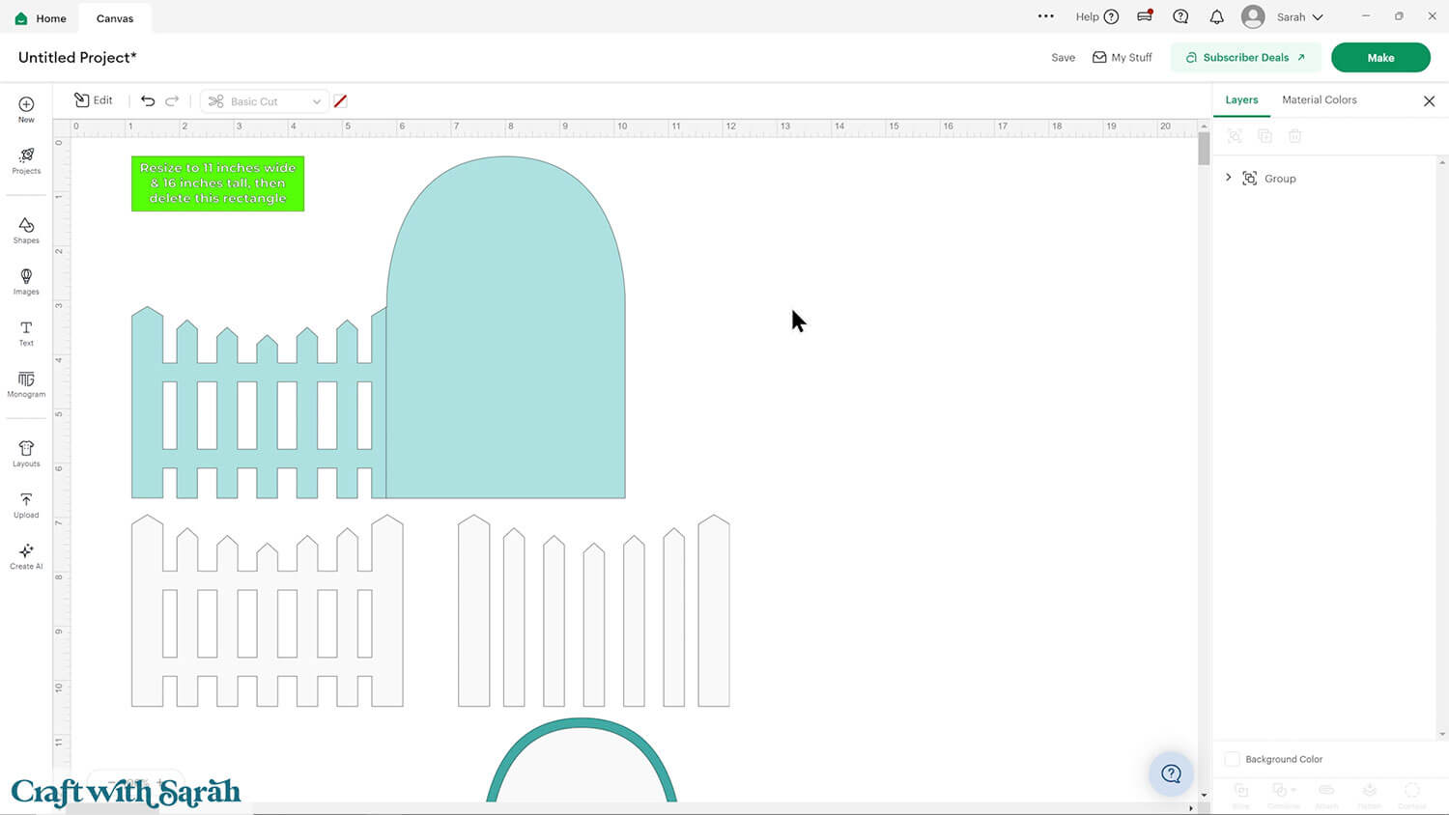Image resolution: width=1449 pixels, height=815 pixels.
Task: Select the Text tool
Action: (26, 332)
